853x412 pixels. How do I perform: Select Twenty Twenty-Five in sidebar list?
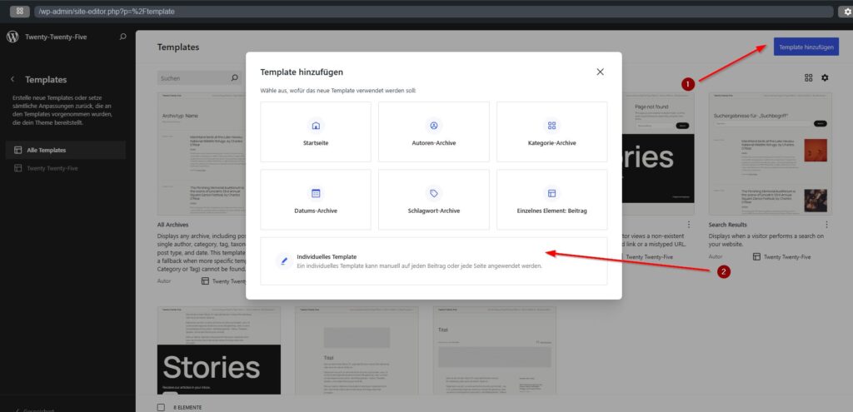[x=65, y=168]
